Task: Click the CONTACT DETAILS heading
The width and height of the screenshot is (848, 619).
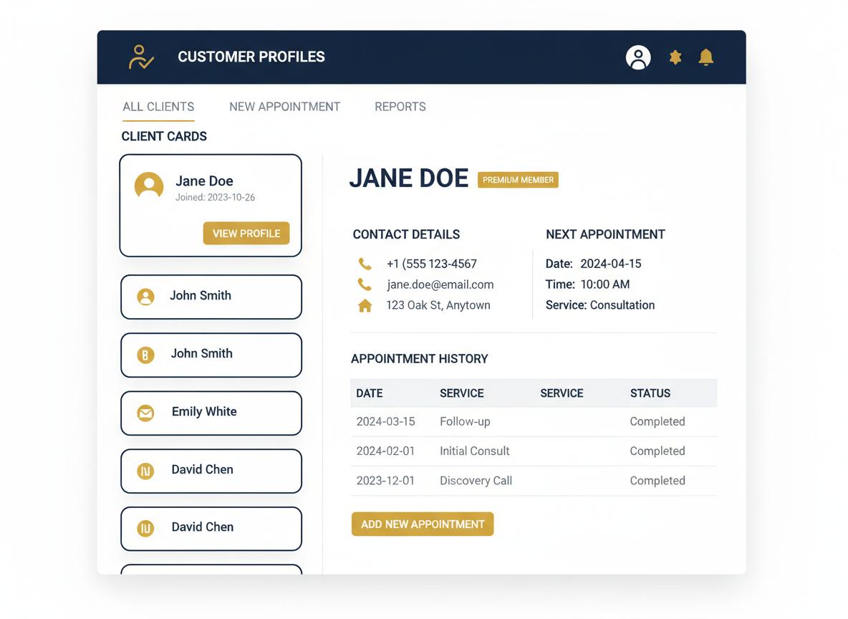Action: pyautogui.click(x=406, y=234)
